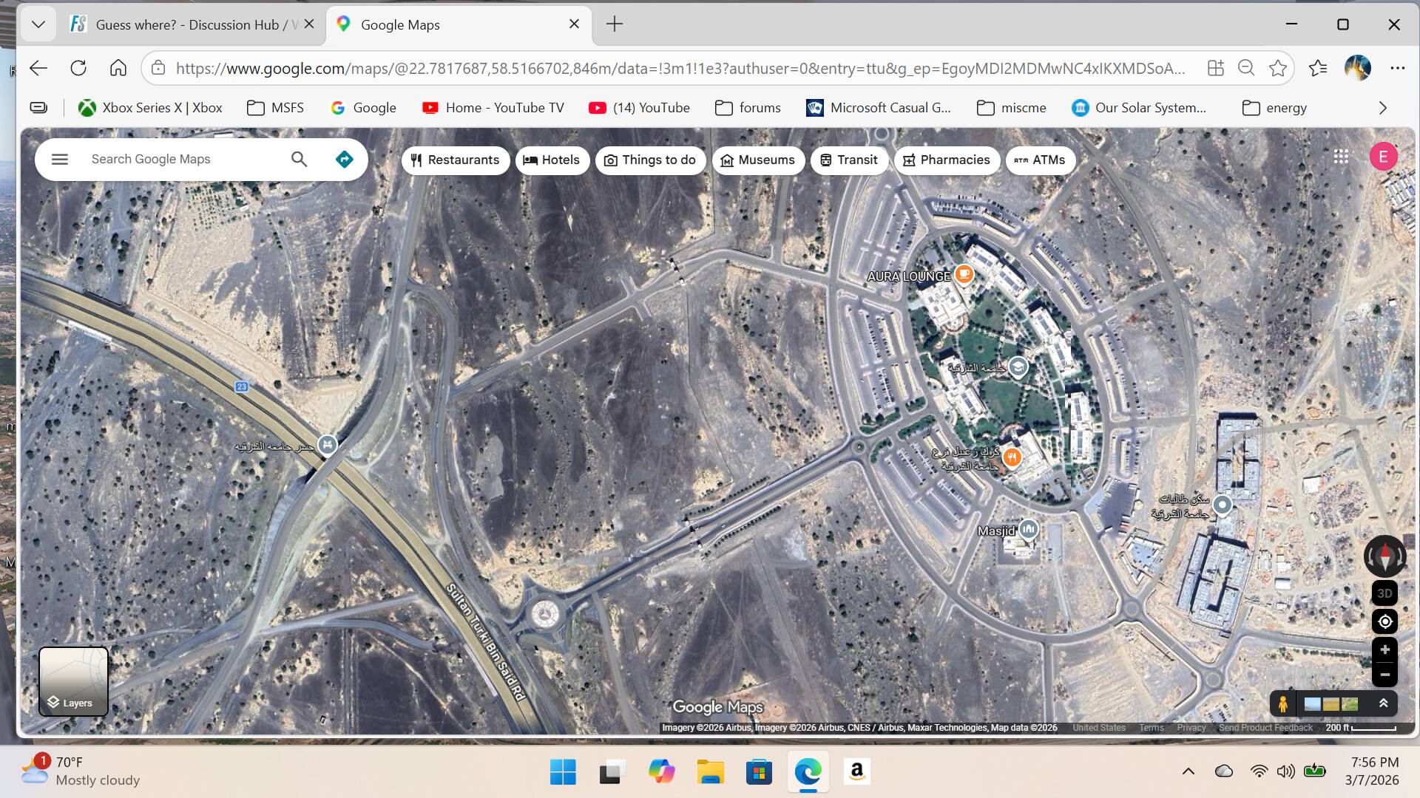1420x798 pixels.
Task: Open the browser tab search dropdown
Action: (38, 24)
